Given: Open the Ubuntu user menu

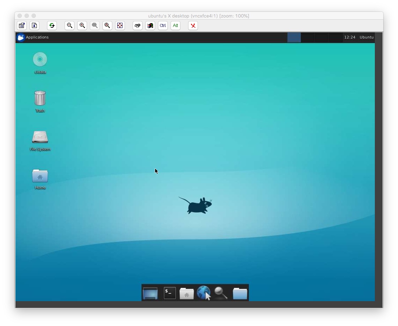Looking at the screenshot, I should (x=366, y=37).
